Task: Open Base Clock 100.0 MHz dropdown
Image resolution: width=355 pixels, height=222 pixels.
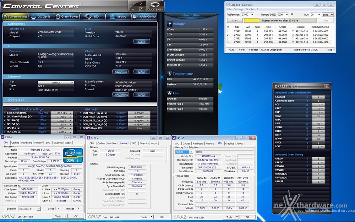Action: tap(61, 113)
